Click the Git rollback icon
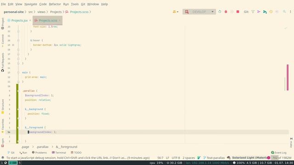The width and height of the screenshot is (294, 165). [x=277, y=11]
